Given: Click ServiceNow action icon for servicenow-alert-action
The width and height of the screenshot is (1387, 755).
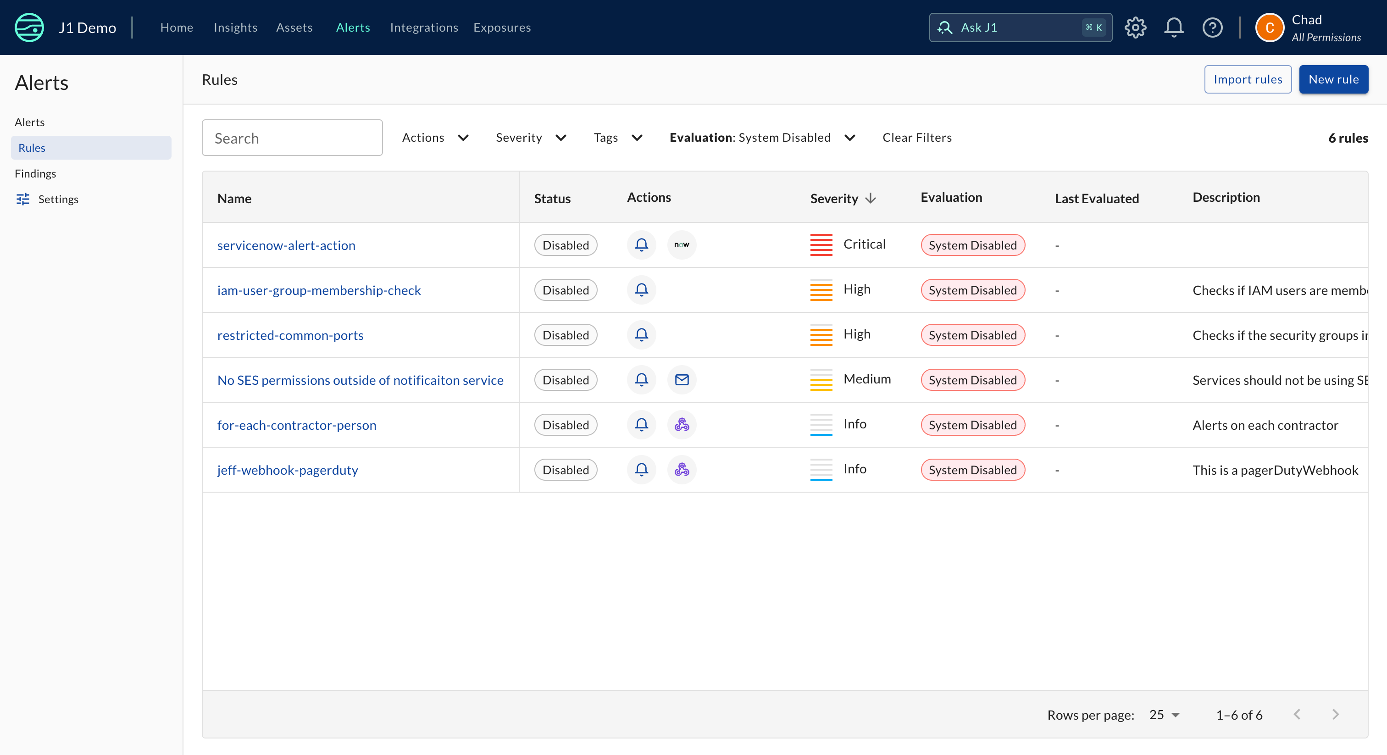Looking at the screenshot, I should [x=682, y=245].
